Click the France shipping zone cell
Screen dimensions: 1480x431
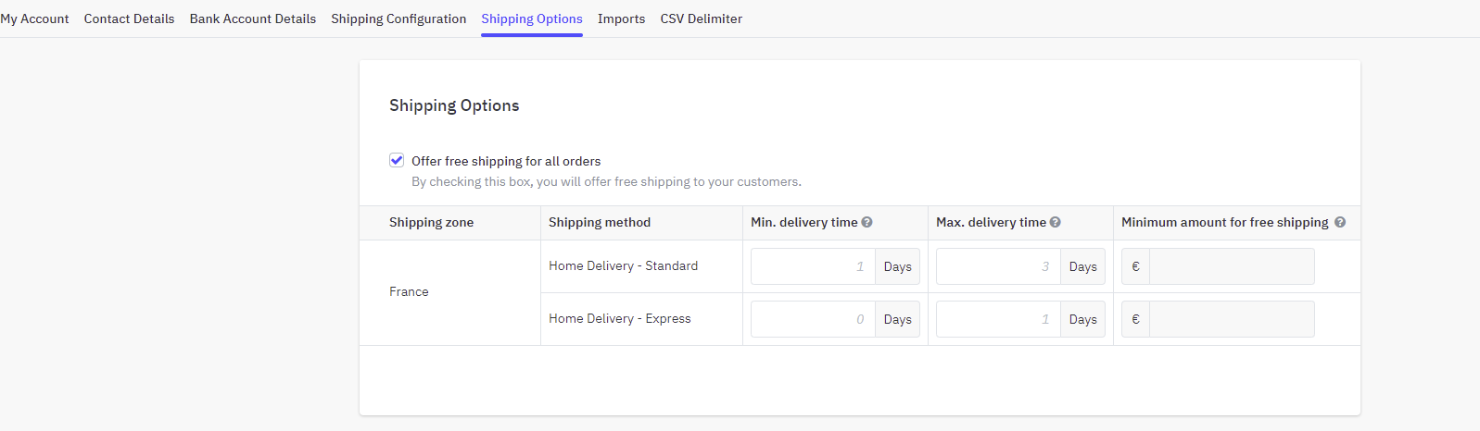409,291
